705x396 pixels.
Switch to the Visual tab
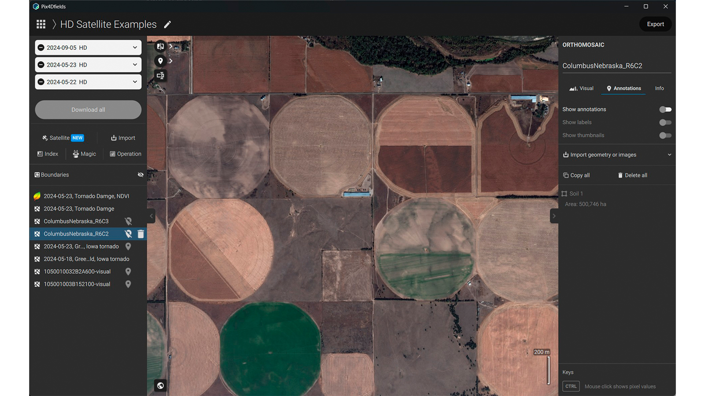tap(581, 88)
